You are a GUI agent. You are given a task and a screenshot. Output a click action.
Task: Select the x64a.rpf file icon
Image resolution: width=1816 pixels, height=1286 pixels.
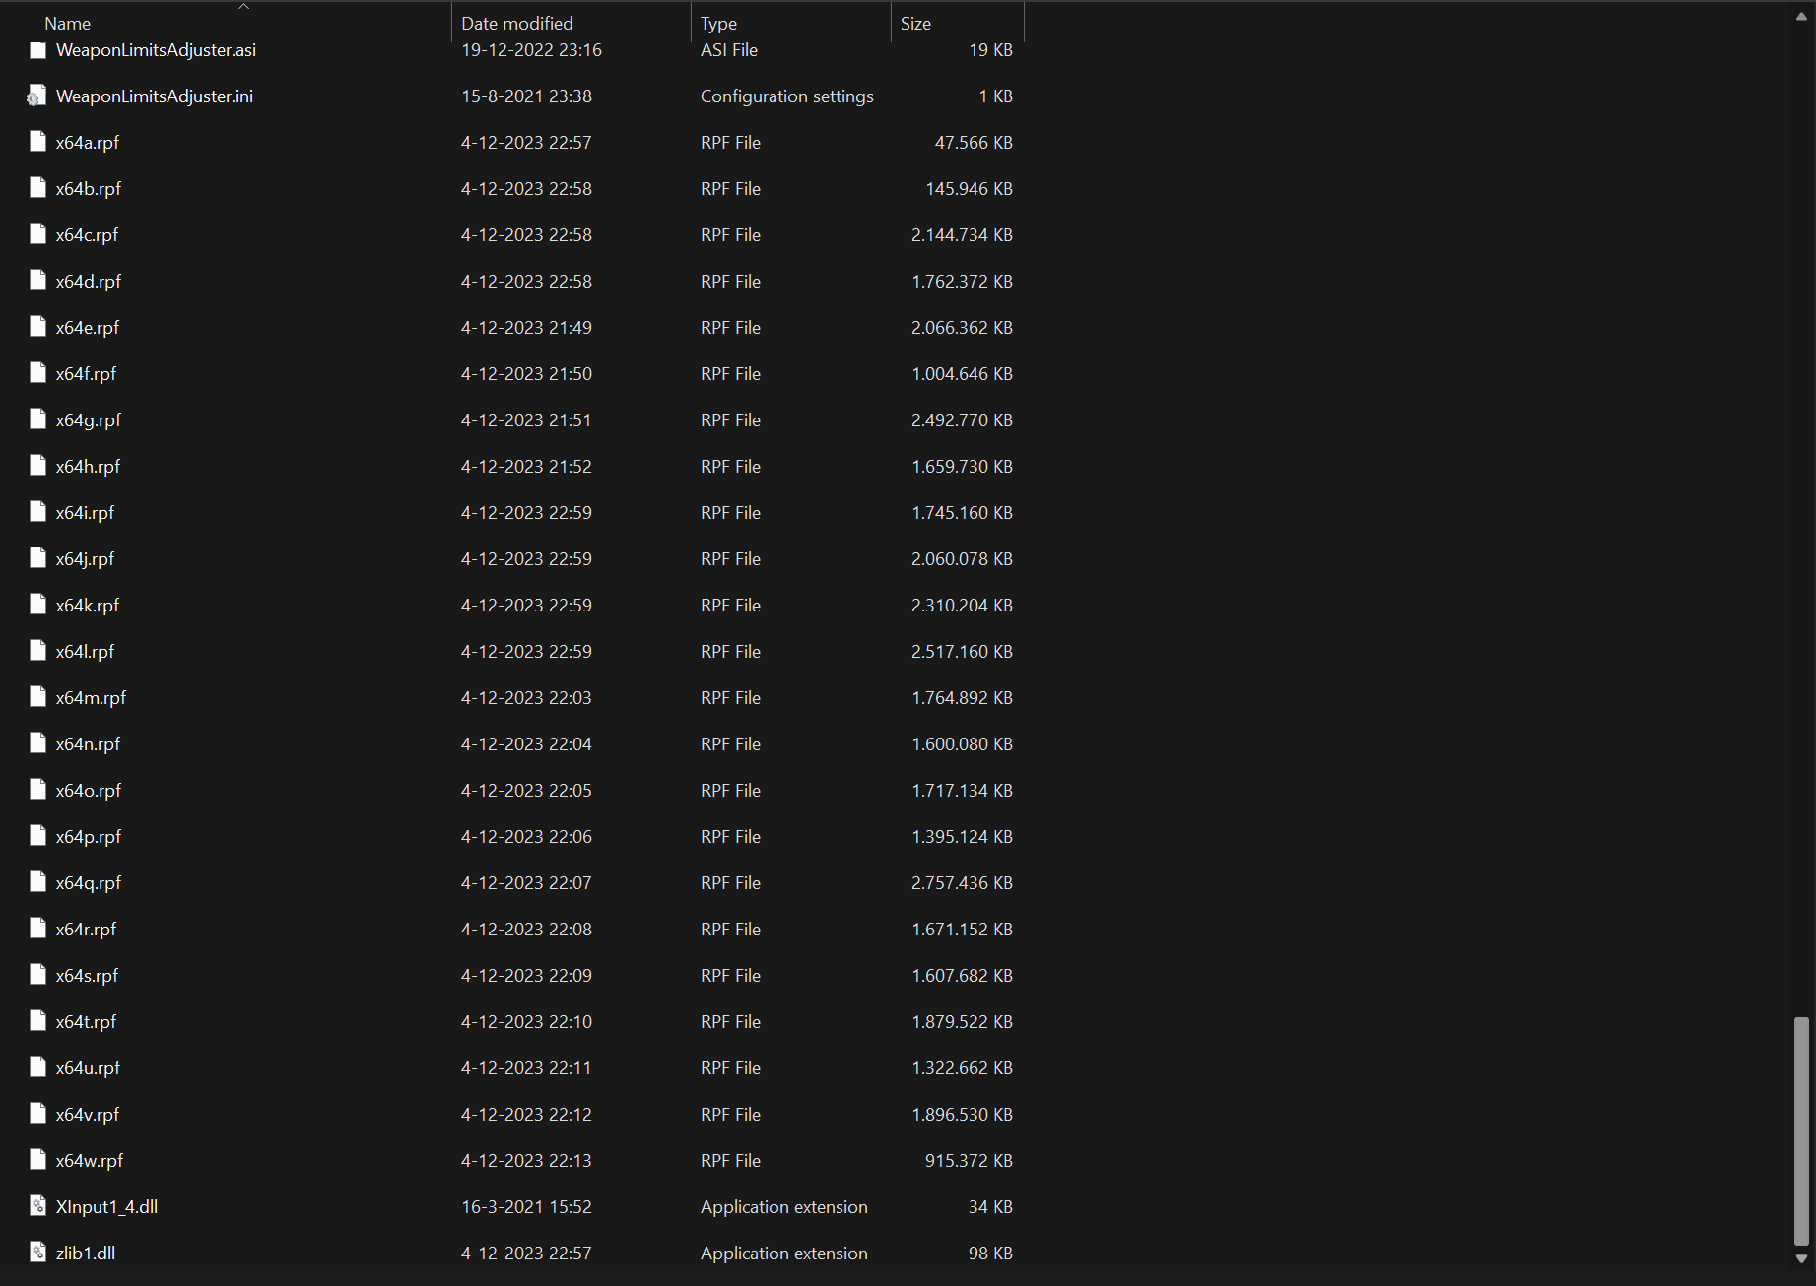tap(37, 142)
